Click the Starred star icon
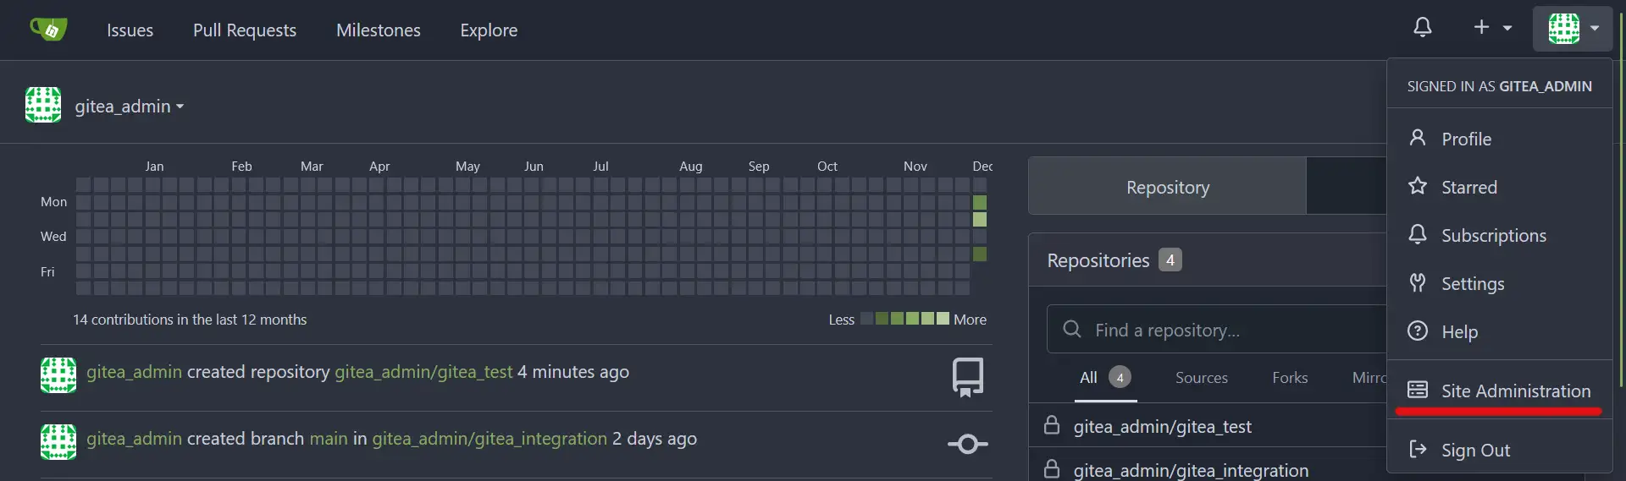Viewport: 1626px width, 481px height. [x=1418, y=185]
